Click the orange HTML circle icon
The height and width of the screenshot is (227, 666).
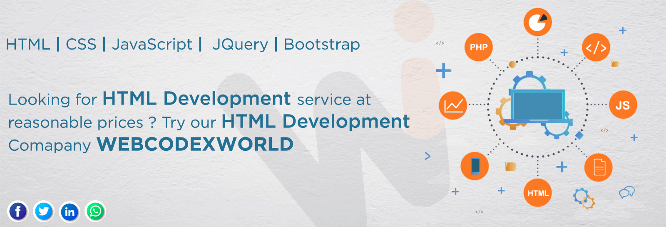click(x=538, y=193)
